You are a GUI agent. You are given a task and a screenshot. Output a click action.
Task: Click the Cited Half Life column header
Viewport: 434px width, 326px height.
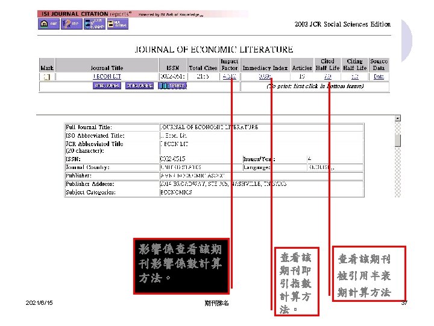[327, 65]
